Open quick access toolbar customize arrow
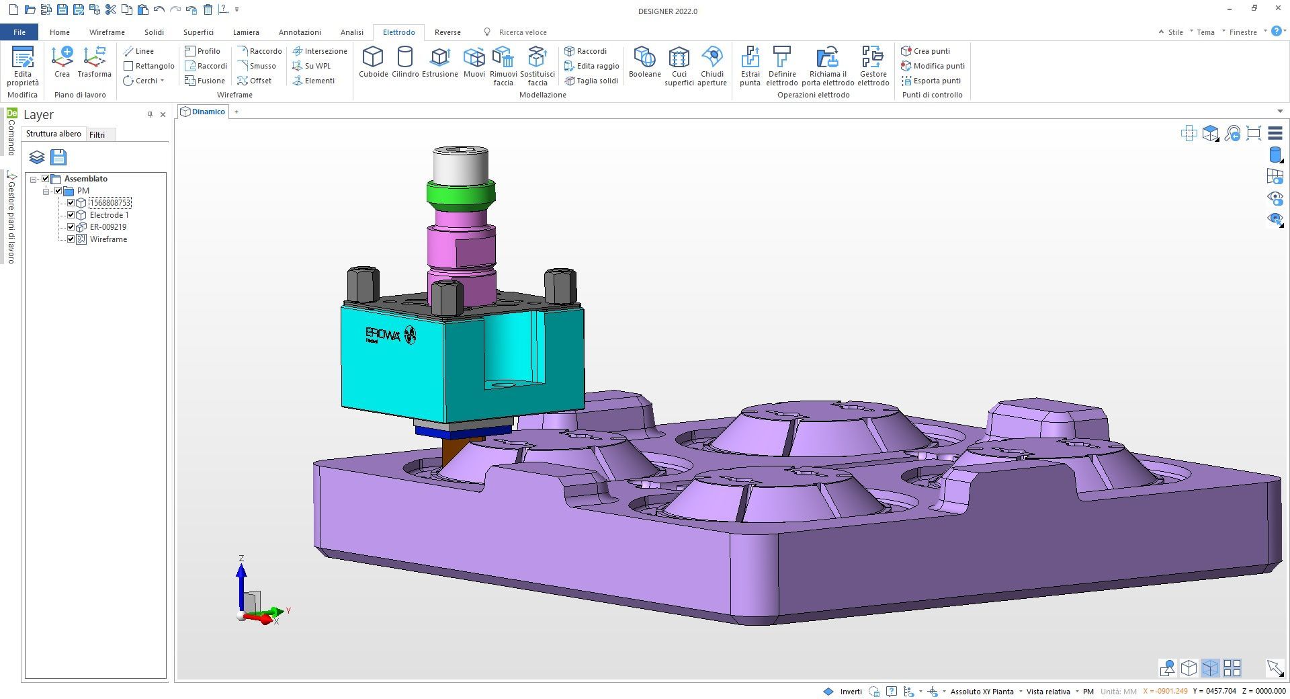This screenshot has height=699, width=1290. [x=237, y=9]
